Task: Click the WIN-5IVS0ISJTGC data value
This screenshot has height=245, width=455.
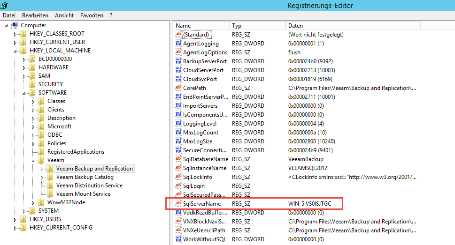Action: coord(309,204)
